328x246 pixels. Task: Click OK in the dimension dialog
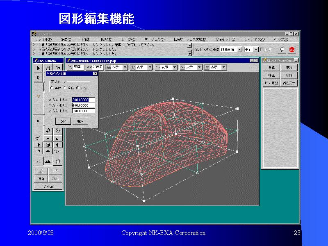[63, 121]
